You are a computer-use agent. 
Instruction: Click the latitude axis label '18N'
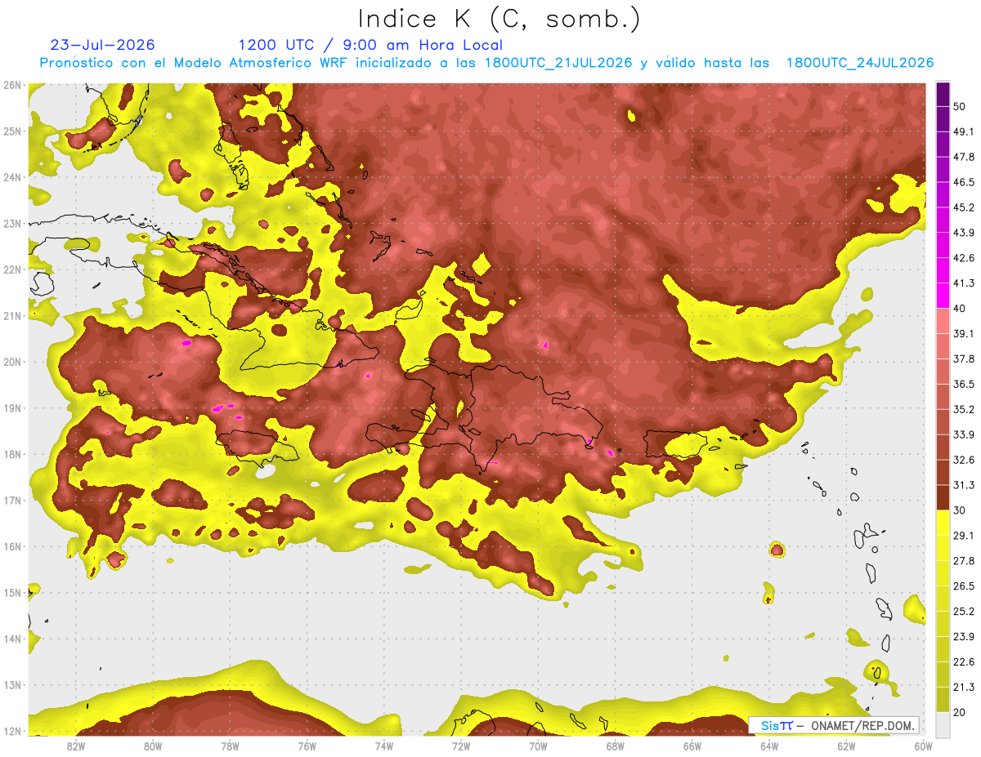point(12,454)
